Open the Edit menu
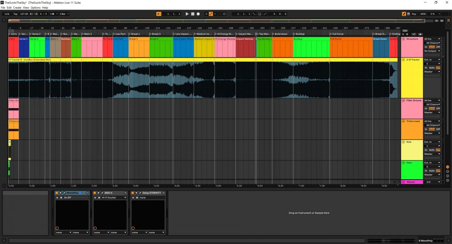 [x=9, y=8]
